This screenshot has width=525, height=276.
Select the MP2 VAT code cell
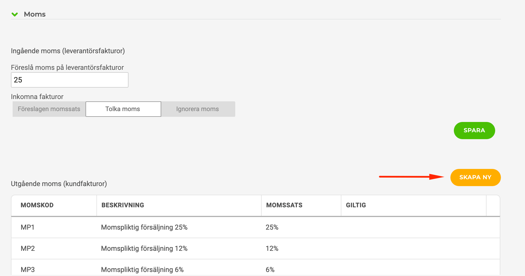[28, 249]
